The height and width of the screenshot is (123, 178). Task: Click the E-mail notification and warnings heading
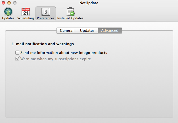(43, 44)
